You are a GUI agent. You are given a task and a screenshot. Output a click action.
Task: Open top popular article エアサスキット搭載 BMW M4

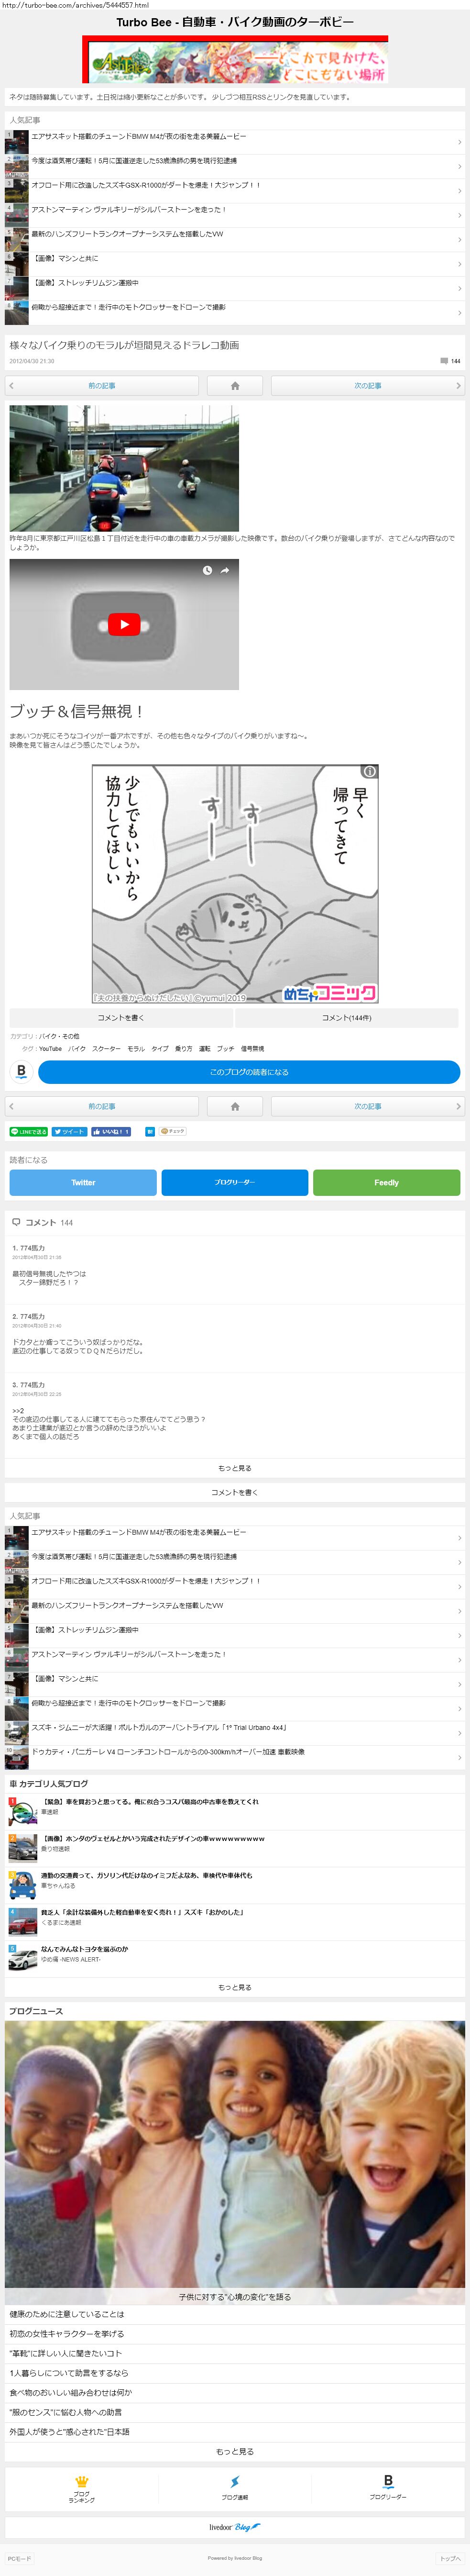point(235,141)
